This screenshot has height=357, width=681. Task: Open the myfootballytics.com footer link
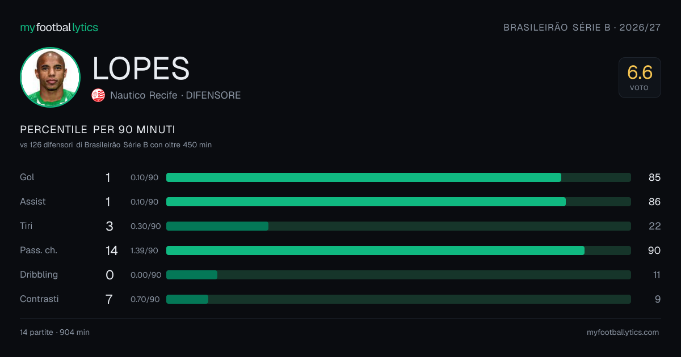[x=623, y=333]
